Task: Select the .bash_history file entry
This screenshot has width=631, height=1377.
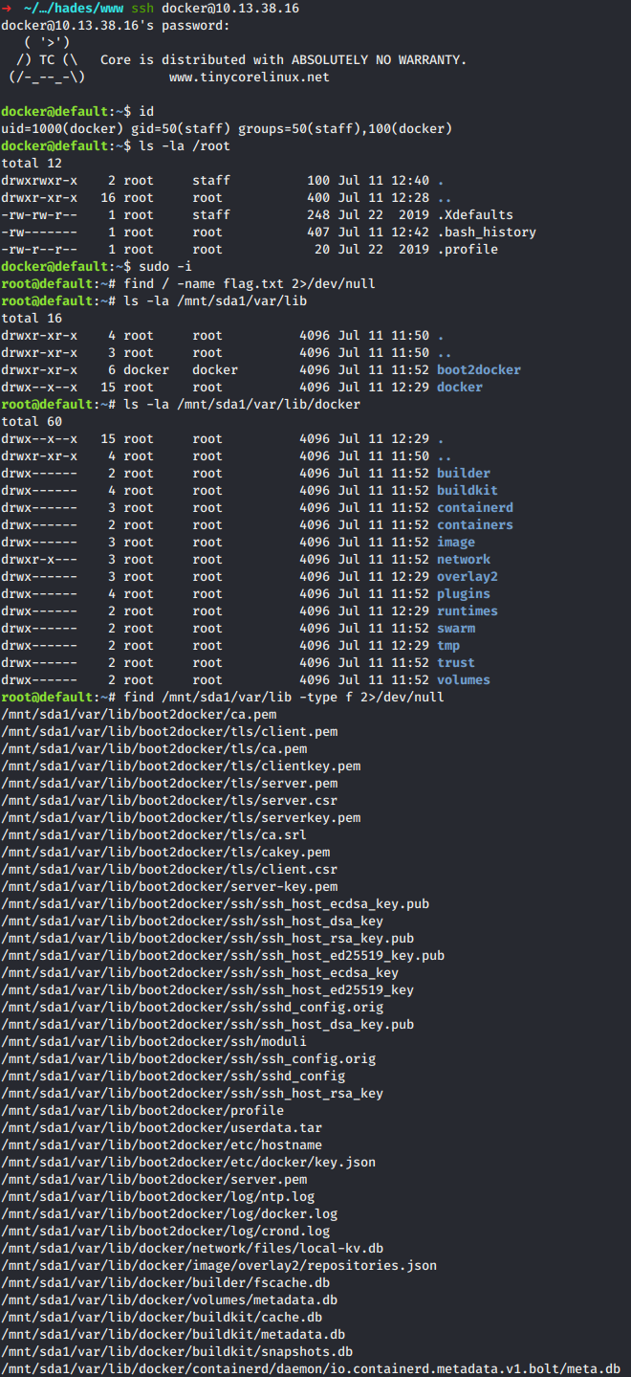Action: pos(486,233)
